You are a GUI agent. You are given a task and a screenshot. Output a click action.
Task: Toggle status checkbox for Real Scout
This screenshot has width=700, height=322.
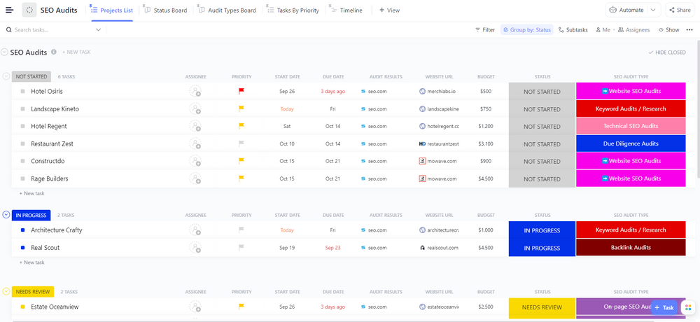(x=22, y=248)
